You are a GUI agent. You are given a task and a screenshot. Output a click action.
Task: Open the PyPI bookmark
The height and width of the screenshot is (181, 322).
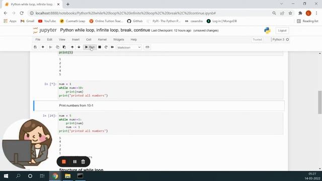pos(164,21)
